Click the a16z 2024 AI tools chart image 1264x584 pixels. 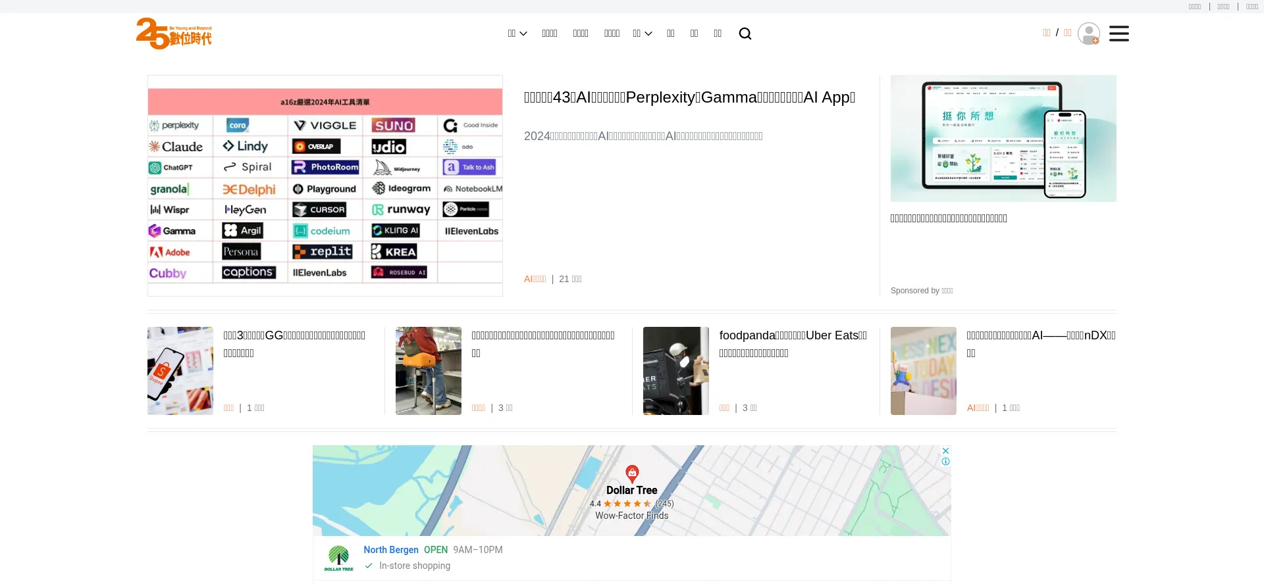pos(325,185)
